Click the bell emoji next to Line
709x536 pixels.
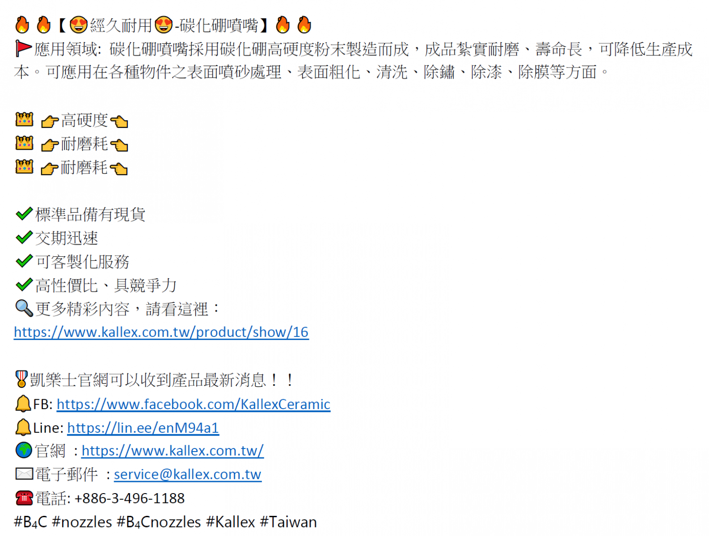tap(23, 427)
